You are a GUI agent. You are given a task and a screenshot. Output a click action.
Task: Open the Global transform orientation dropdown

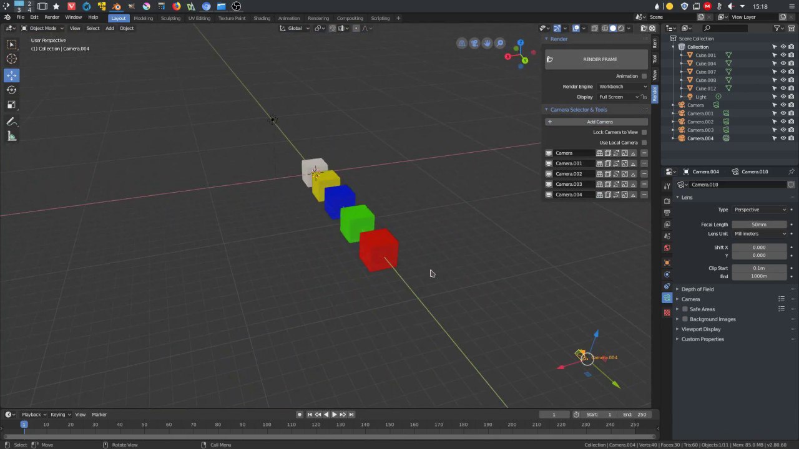point(294,28)
